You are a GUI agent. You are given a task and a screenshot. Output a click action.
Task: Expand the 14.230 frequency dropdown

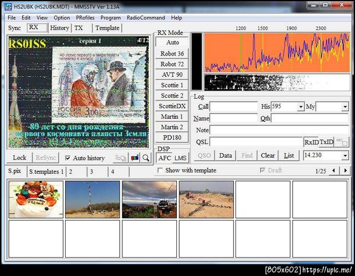click(x=345, y=155)
